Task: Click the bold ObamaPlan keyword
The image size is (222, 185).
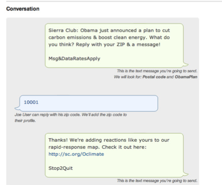Action: 186,77
